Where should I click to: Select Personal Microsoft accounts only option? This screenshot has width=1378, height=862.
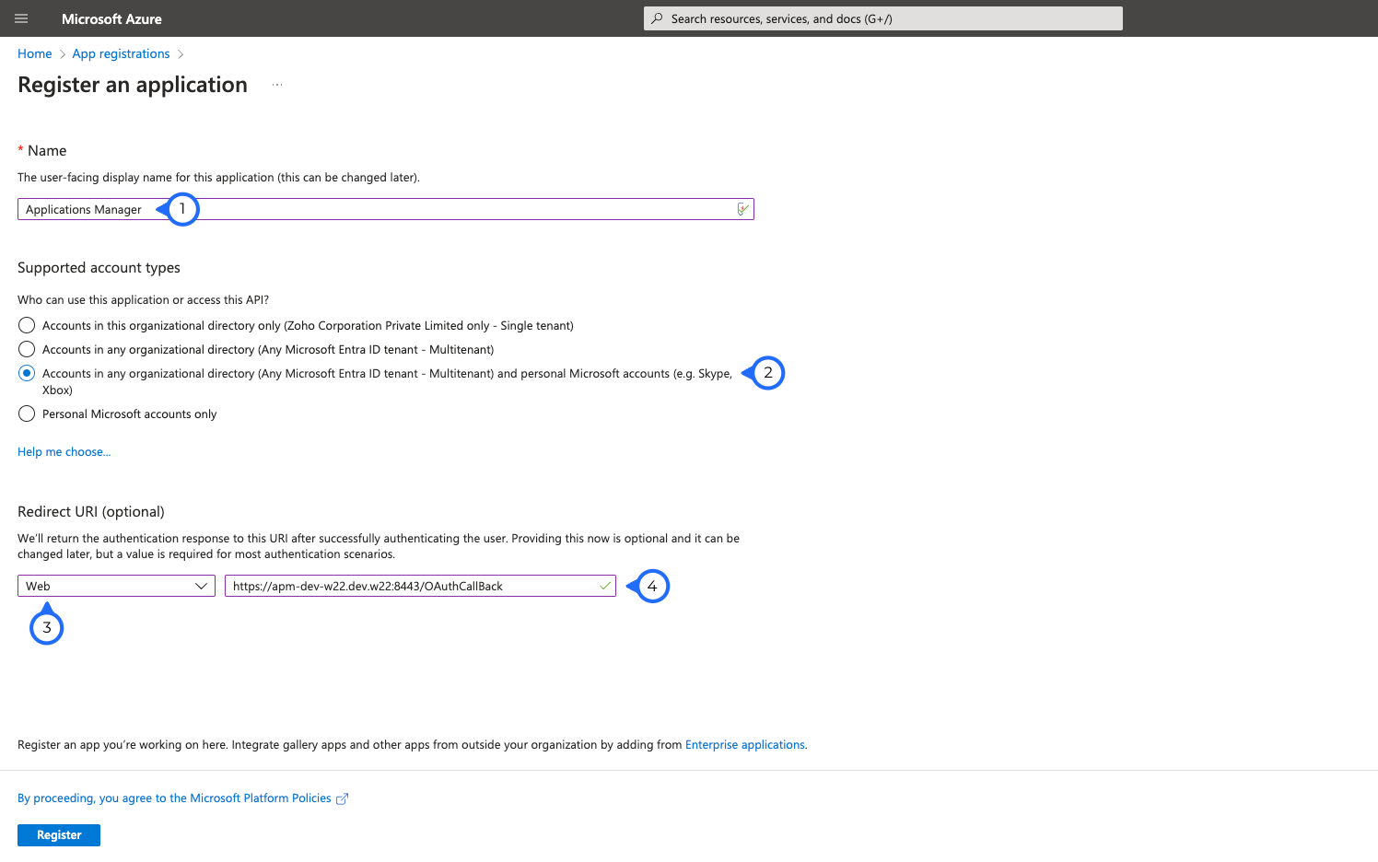[27, 414]
